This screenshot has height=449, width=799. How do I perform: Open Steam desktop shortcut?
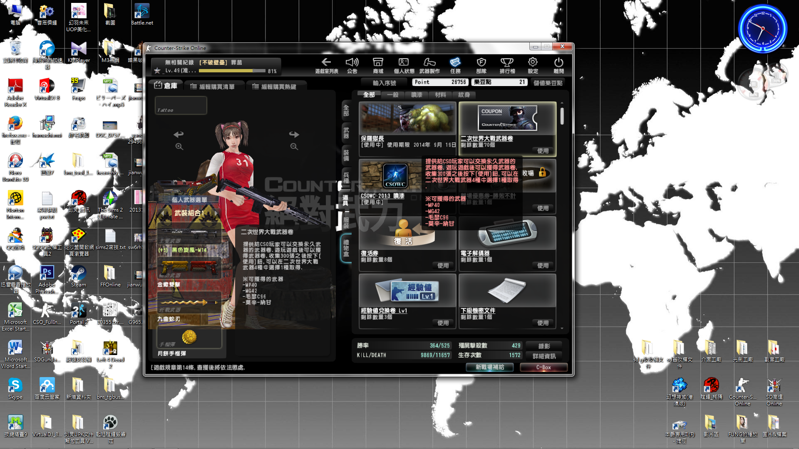click(78, 276)
